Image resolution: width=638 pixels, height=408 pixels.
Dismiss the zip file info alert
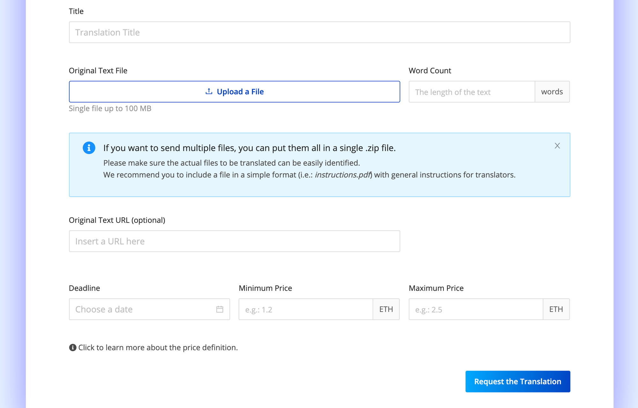557,146
